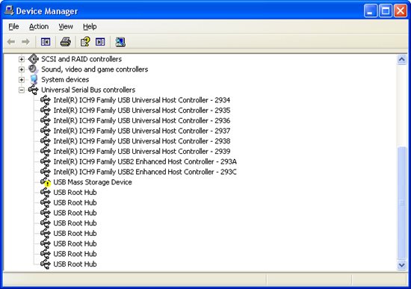The height and width of the screenshot is (289, 411).
Task: Close the Device Manager window
Action: pos(401,11)
